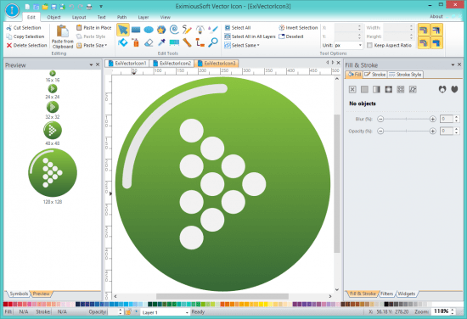Select the Ellipse shape tool
The height and width of the screenshot is (319, 467).
click(149, 30)
